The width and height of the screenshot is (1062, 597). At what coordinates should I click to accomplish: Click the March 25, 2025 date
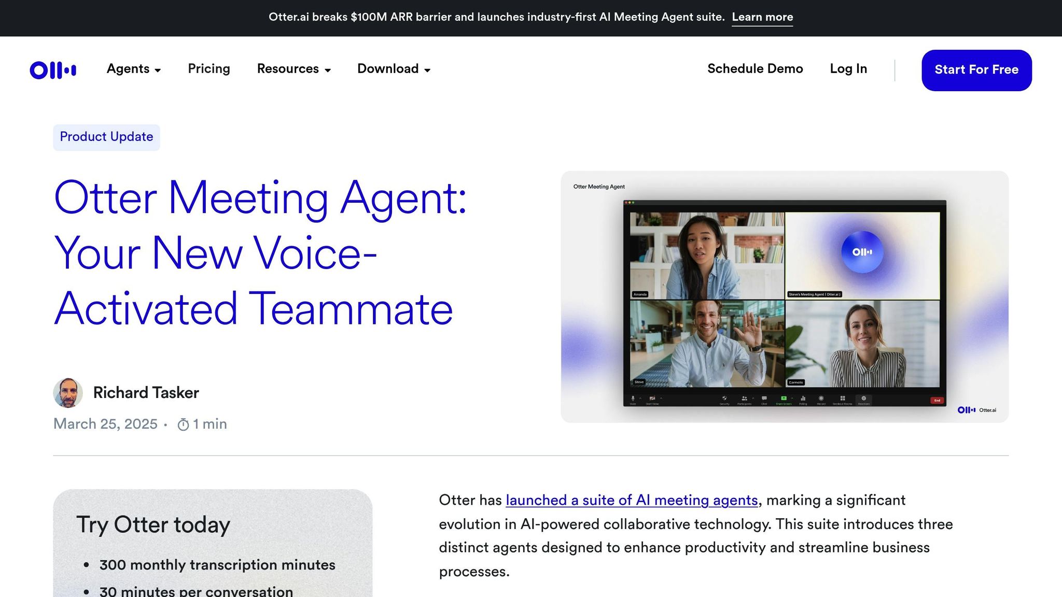[x=105, y=424]
